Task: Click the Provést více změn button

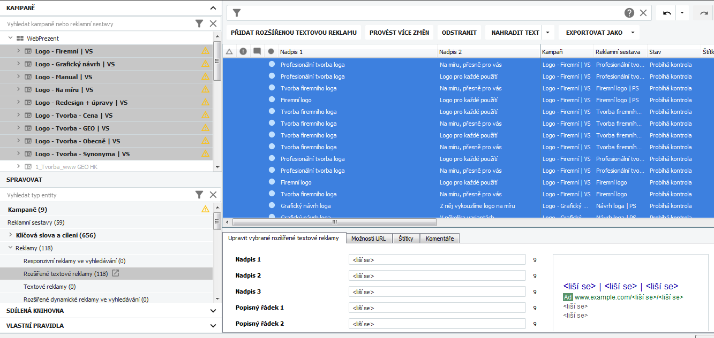Action: click(x=400, y=33)
